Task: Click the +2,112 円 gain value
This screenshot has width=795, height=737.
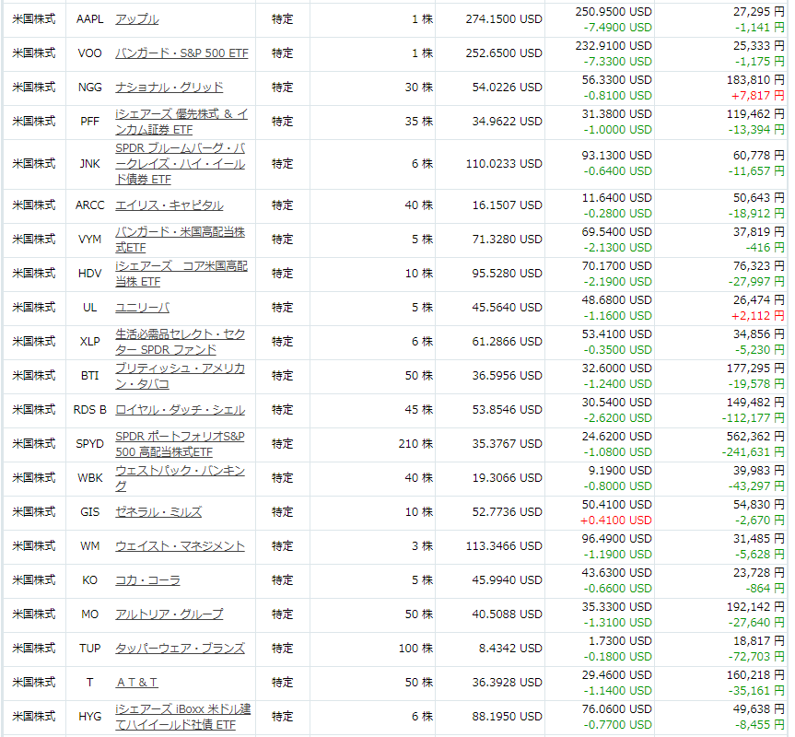Action: point(758,316)
